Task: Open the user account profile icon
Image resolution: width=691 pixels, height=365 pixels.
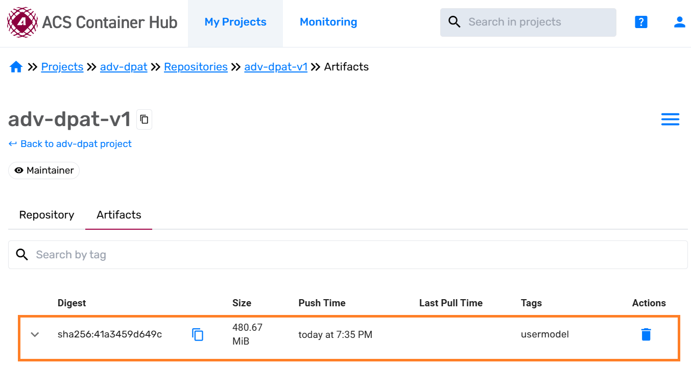Action: click(679, 22)
